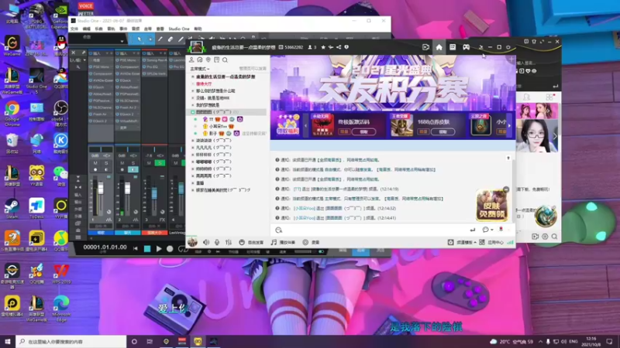
Task: Open the 事件 Event menu in Studio One
Action: [123, 29]
